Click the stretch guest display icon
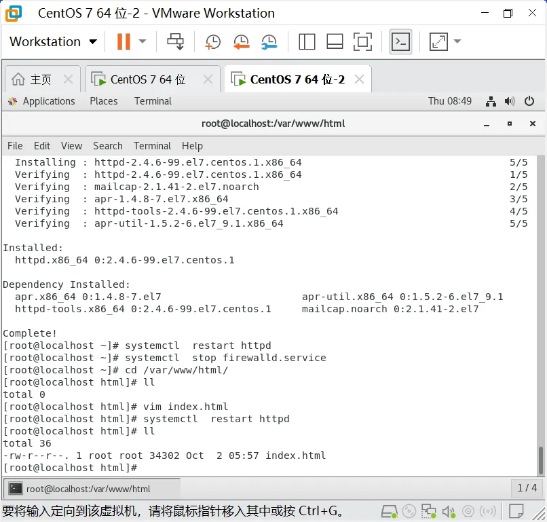 point(438,42)
